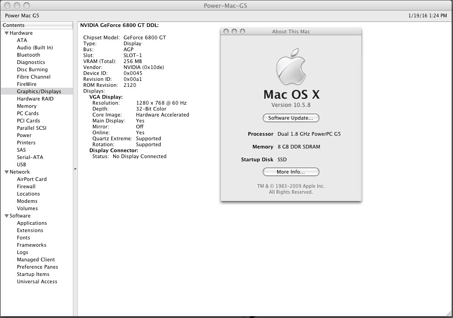The height and width of the screenshot is (318, 453).
Task: Select Preference Panes entry
Action: (x=37, y=267)
